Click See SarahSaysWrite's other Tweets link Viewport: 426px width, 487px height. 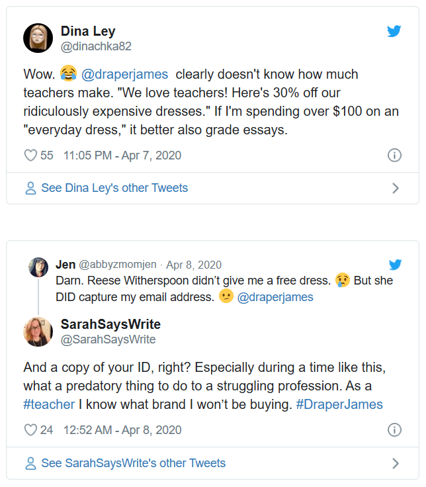click(133, 463)
